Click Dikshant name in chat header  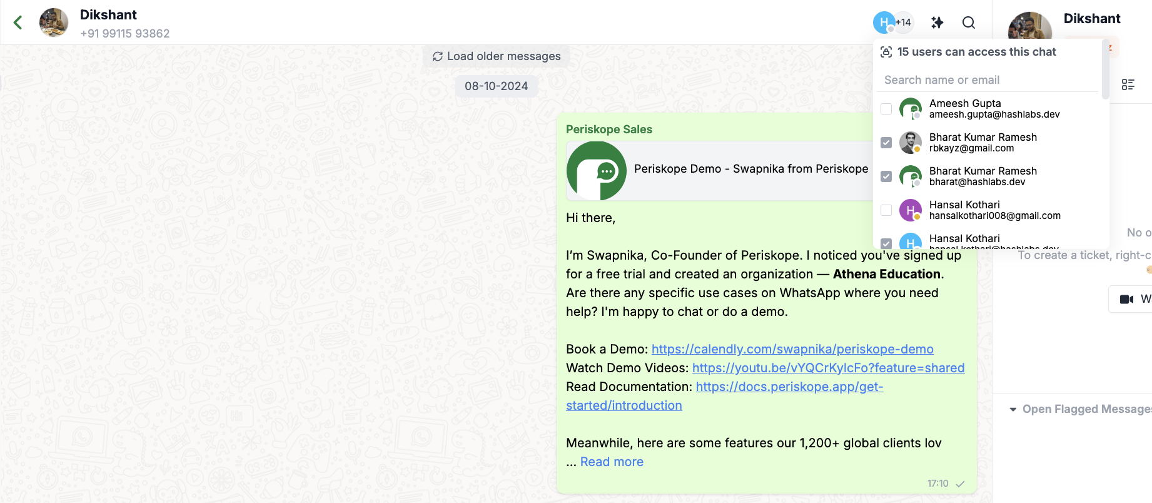[x=108, y=15]
